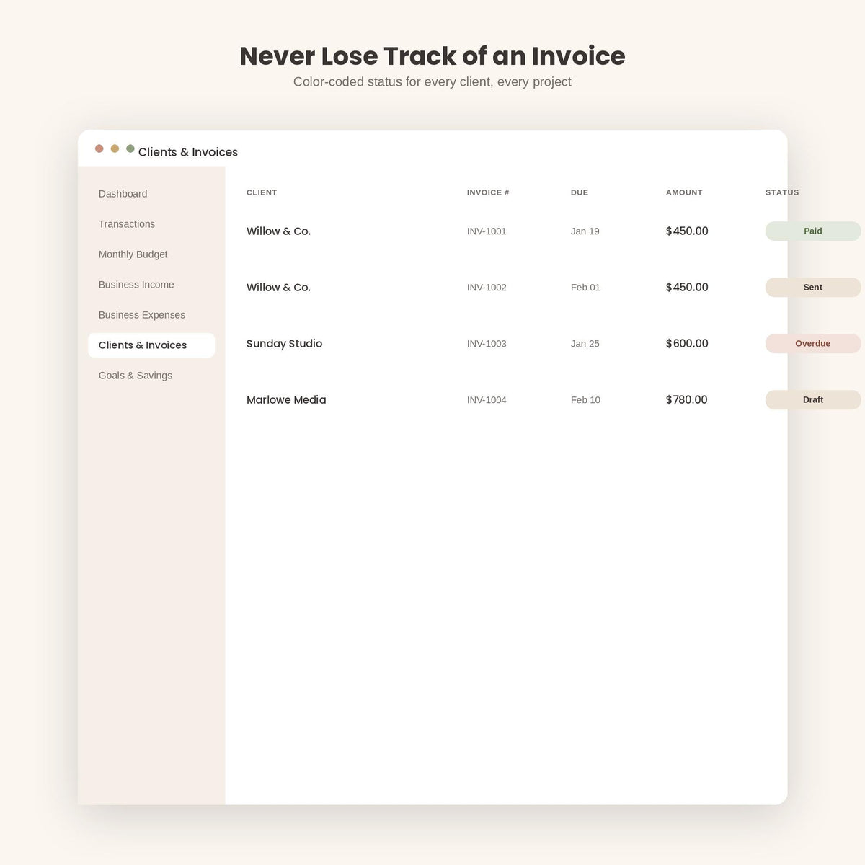The image size is (865, 865).
Task: Click the $450.00 amount for INV-1001
Action: click(x=687, y=231)
